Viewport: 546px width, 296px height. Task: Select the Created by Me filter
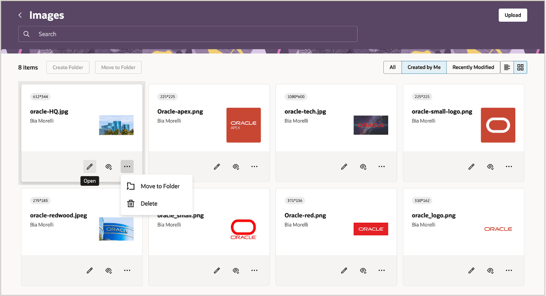[x=424, y=67]
